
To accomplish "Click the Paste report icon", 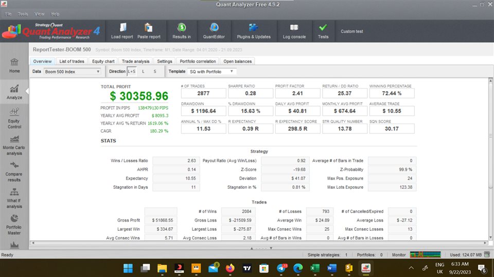I will (149, 28).
